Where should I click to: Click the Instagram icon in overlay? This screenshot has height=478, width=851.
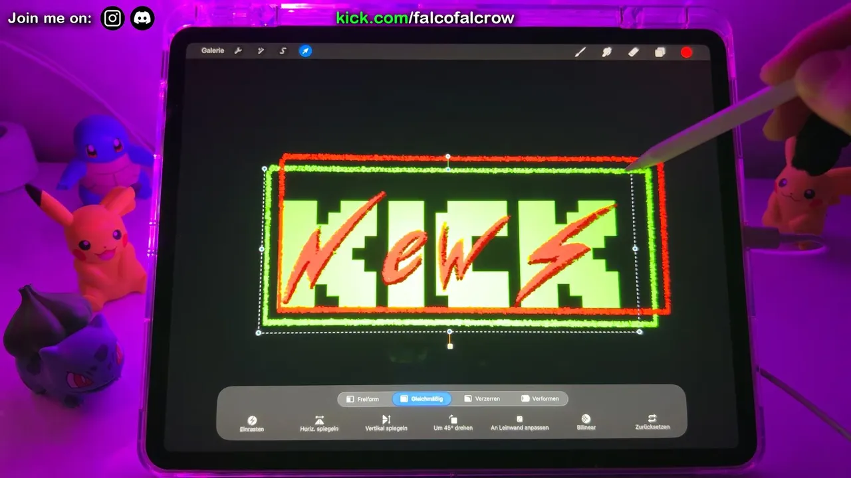[x=113, y=18]
